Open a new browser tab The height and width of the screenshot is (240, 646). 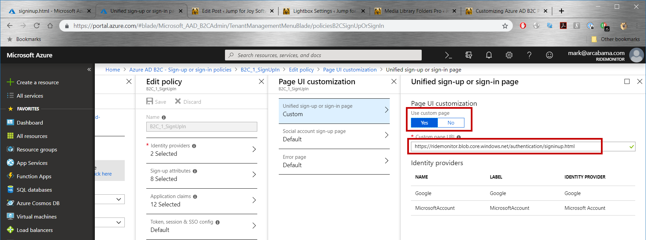coord(561,11)
